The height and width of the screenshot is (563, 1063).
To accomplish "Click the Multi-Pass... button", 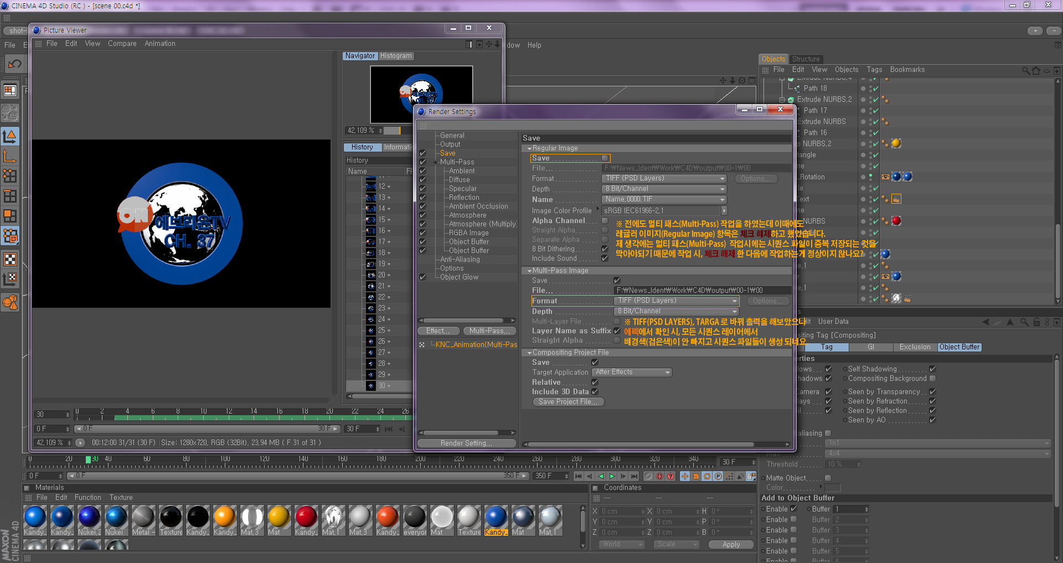I will (489, 331).
